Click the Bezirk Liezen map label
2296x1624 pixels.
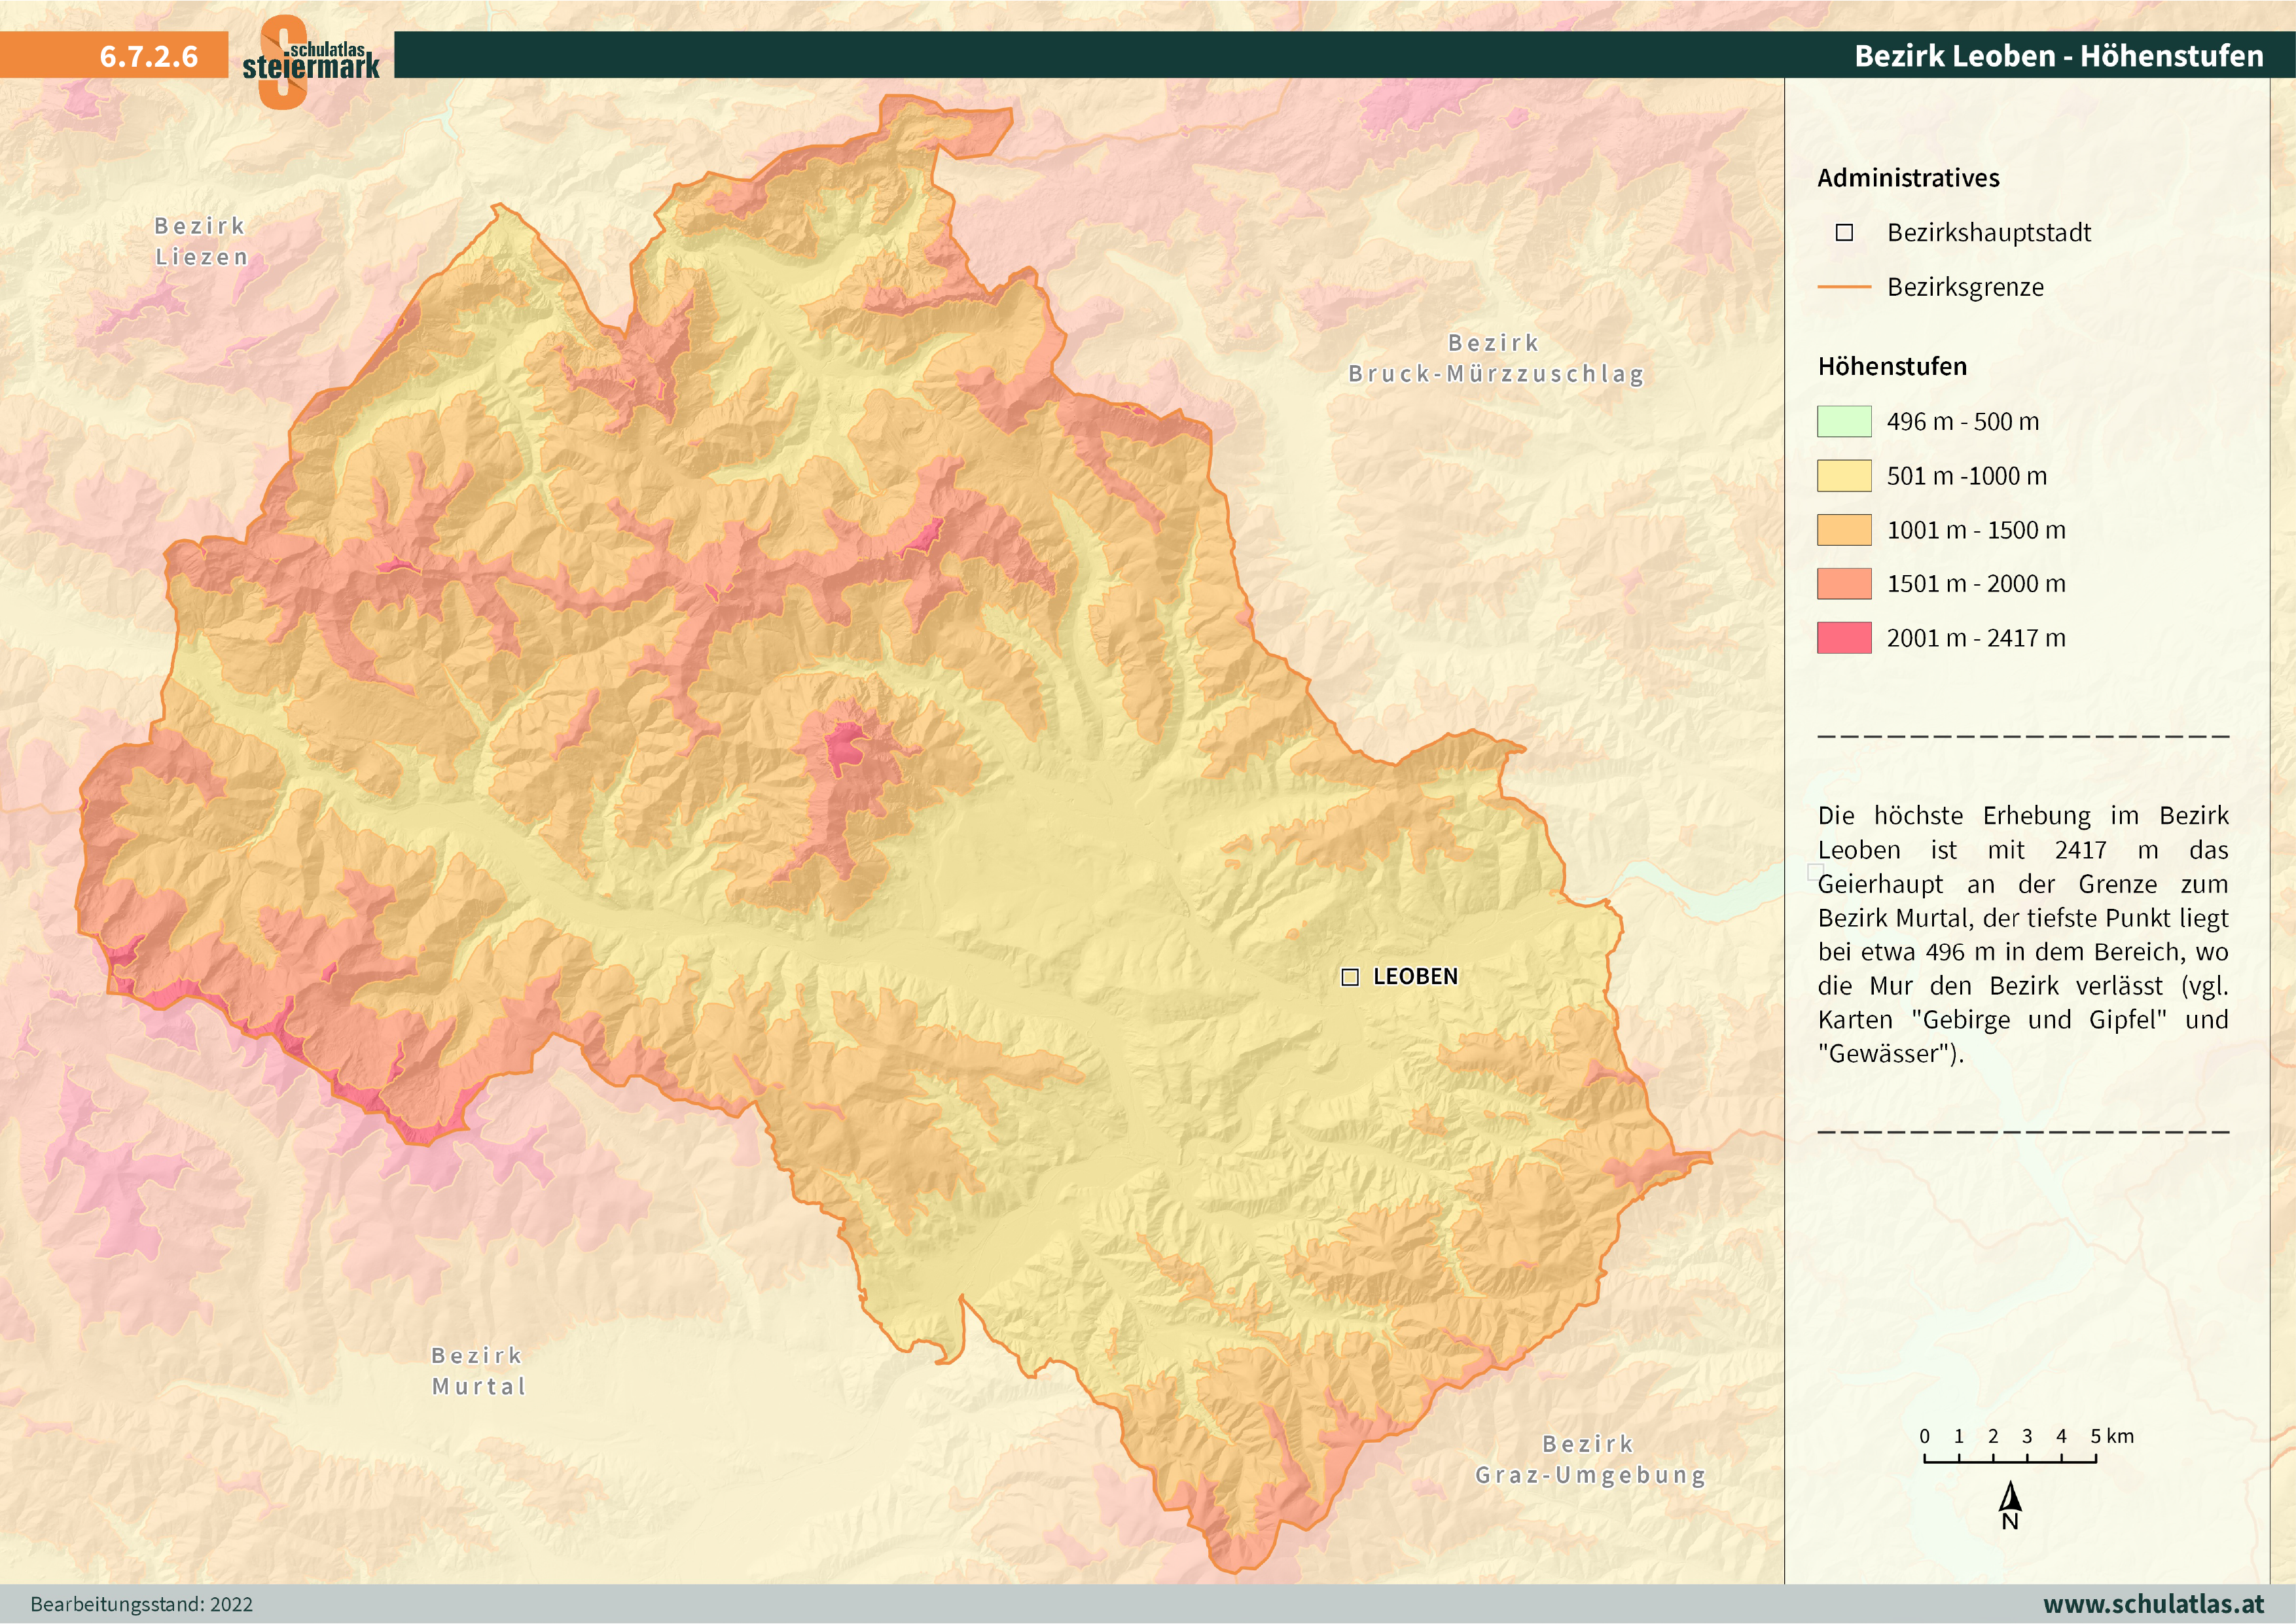tap(200, 242)
